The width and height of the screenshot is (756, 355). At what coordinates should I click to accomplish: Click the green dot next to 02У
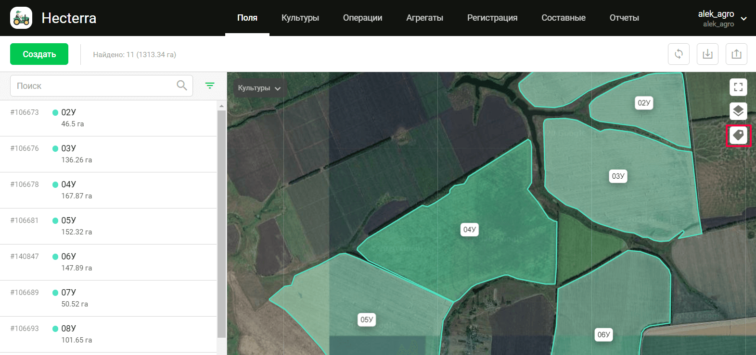point(55,112)
